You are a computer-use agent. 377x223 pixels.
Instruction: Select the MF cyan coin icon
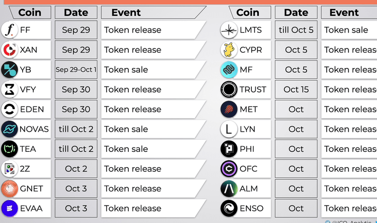[229, 70]
